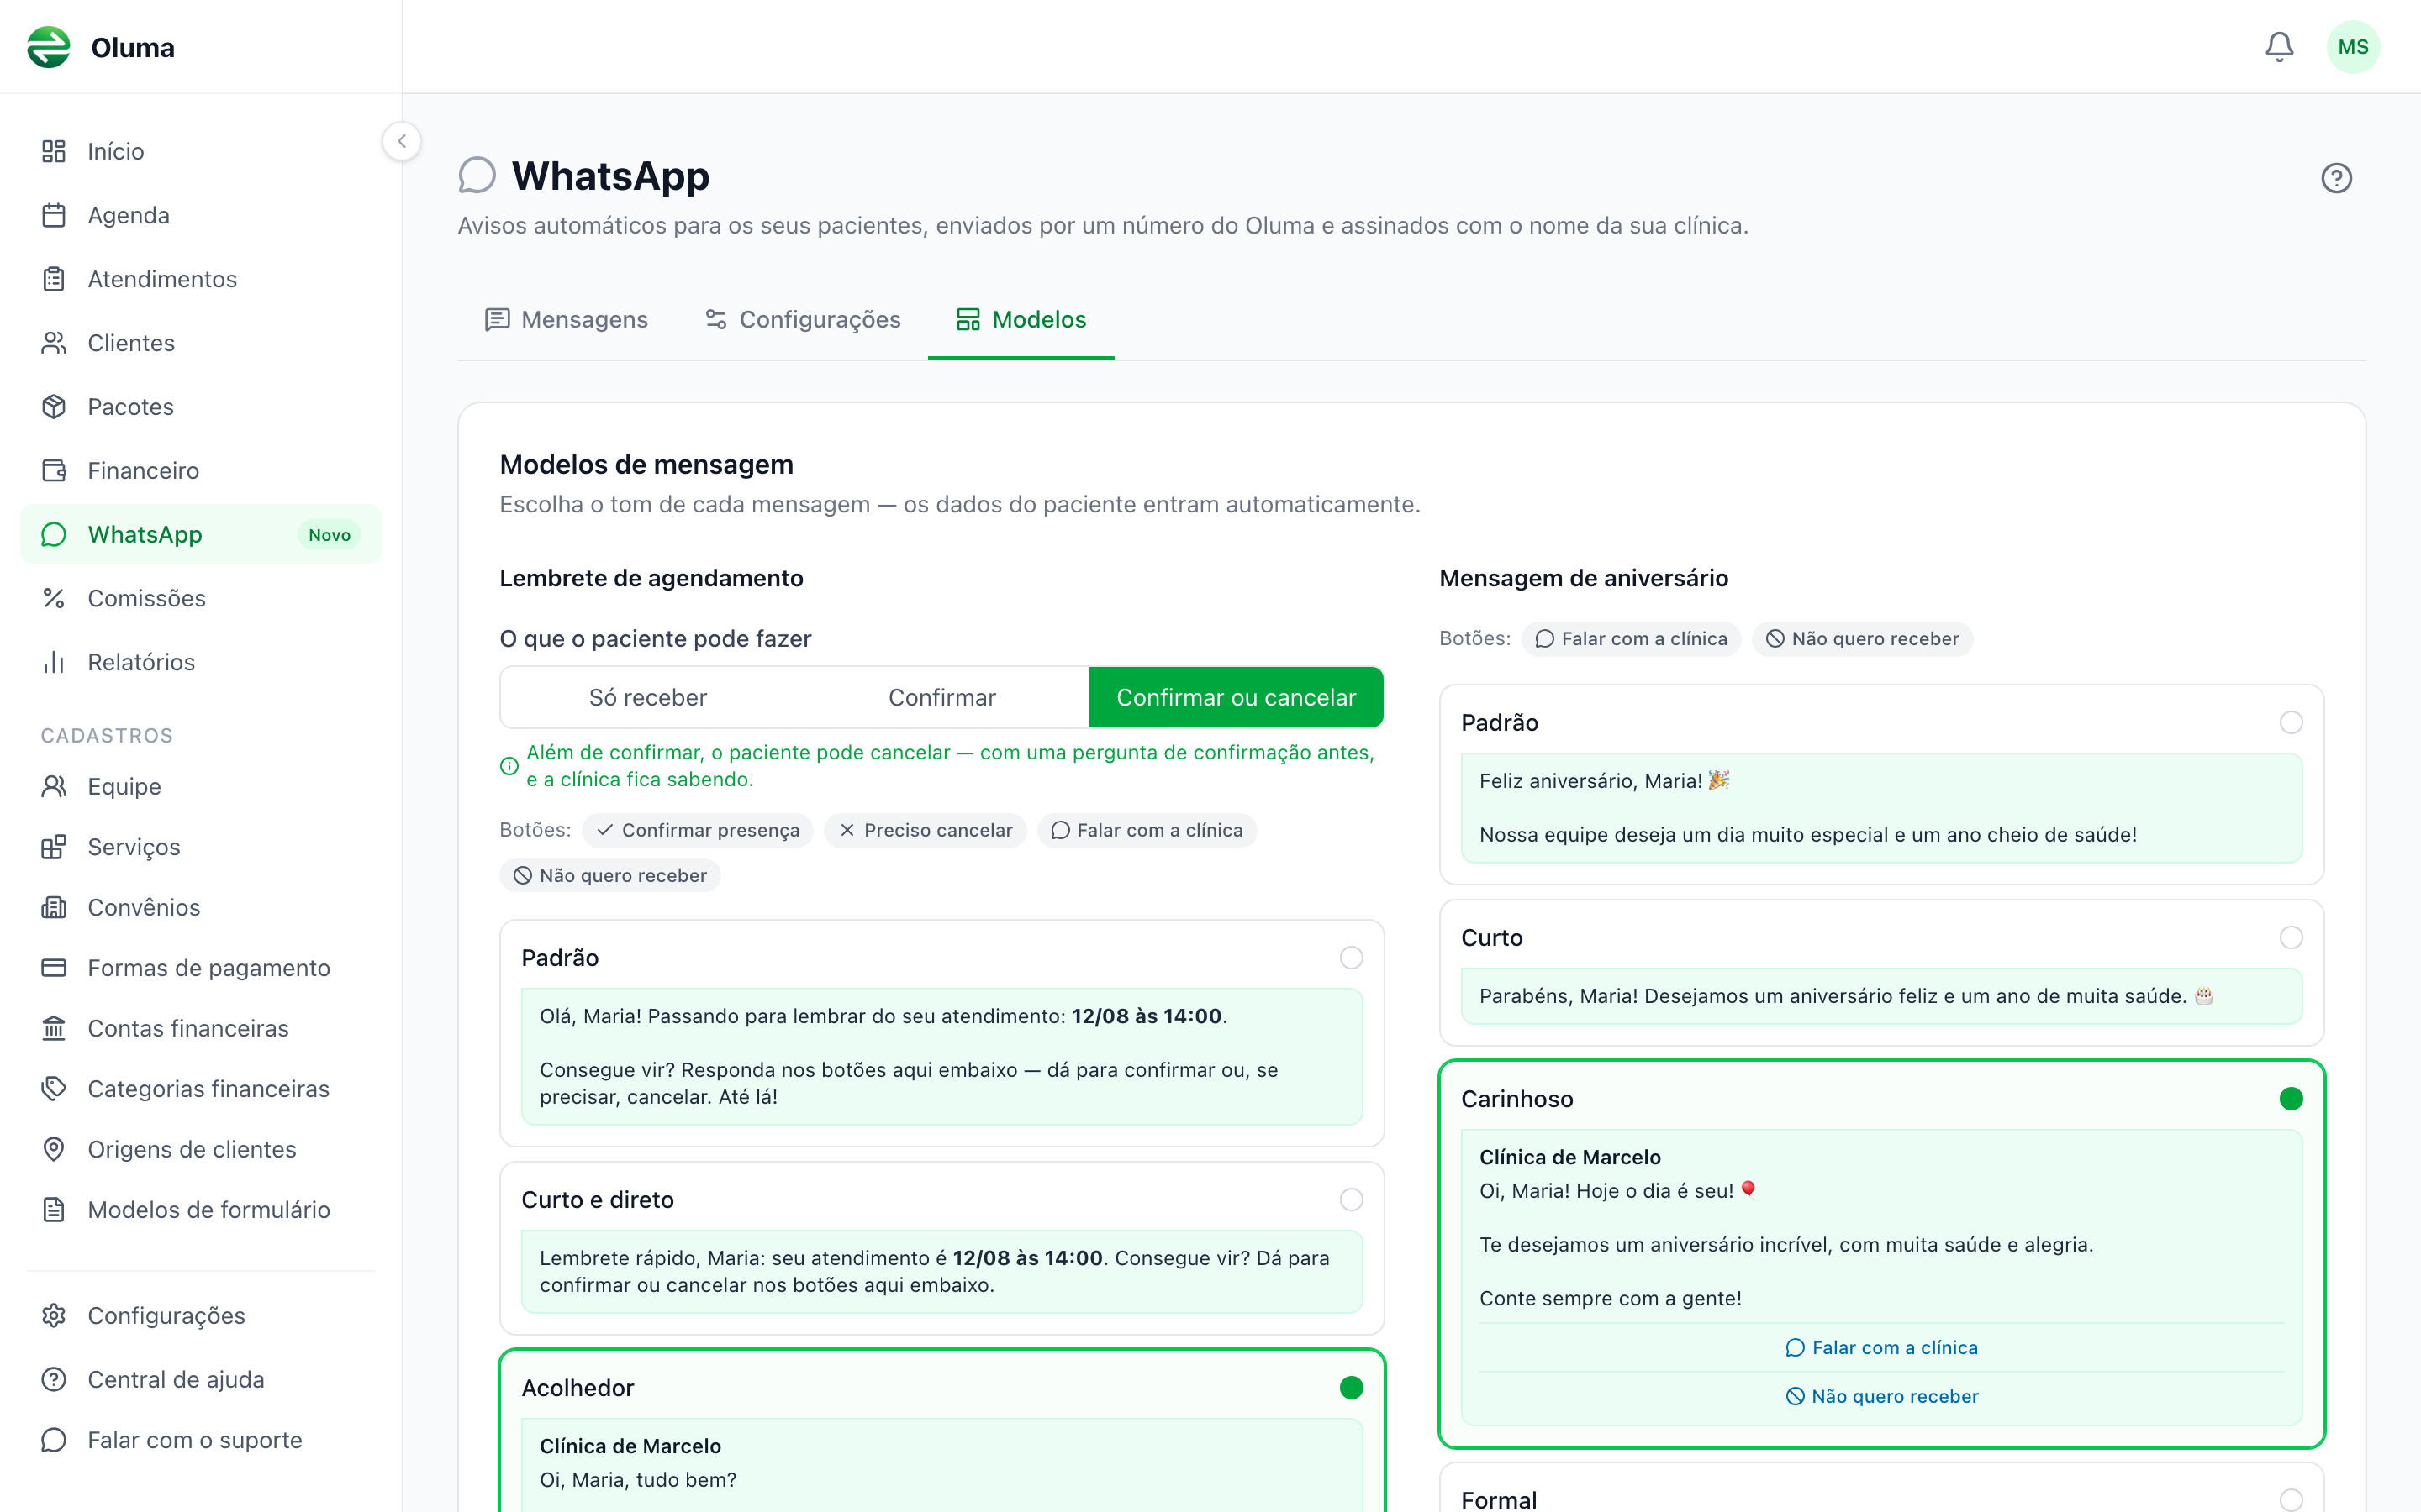Click the Curto birthday message preview
The image size is (2421, 1512).
point(1882,996)
